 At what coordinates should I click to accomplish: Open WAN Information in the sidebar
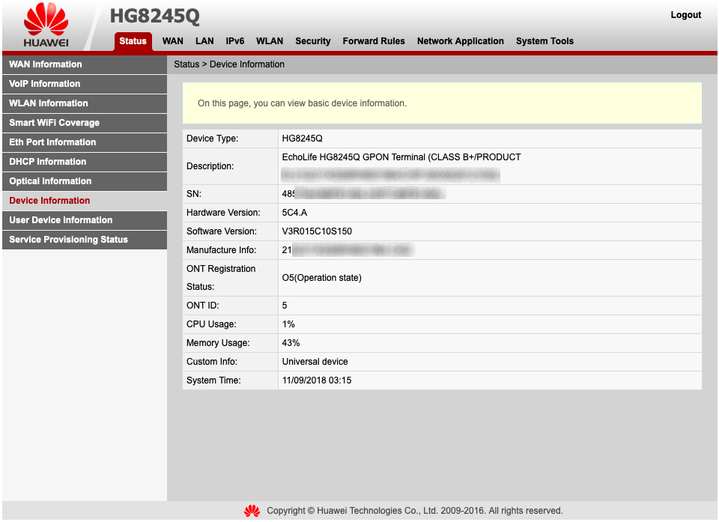coord(85,64)
